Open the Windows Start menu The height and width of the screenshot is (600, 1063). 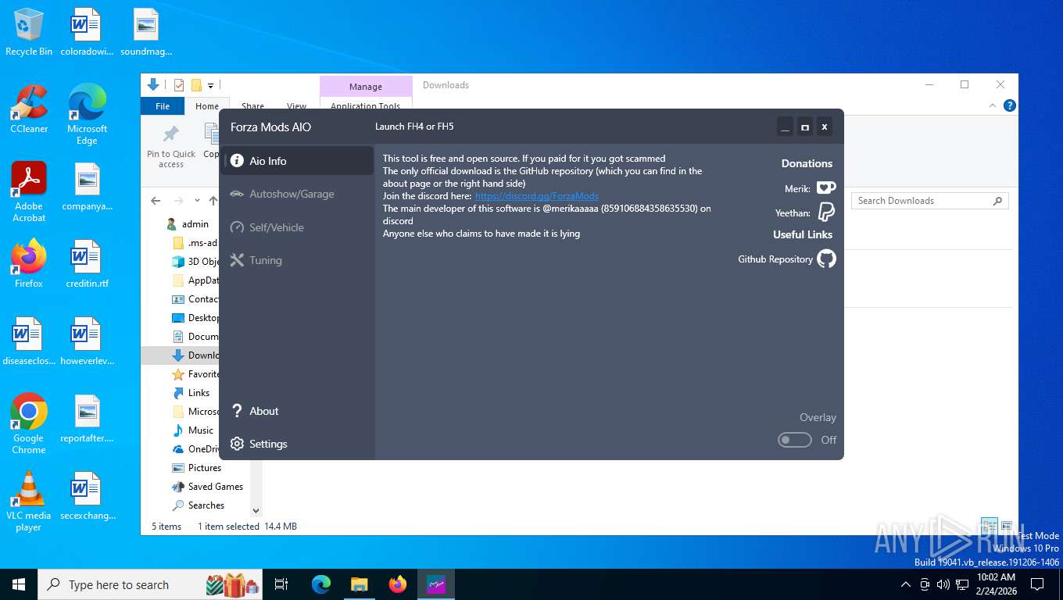pyautogui.click(x=19, y=584)
